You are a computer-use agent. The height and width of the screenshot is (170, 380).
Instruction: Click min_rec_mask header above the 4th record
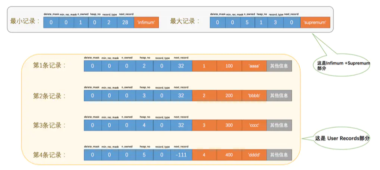click(110, 147)
